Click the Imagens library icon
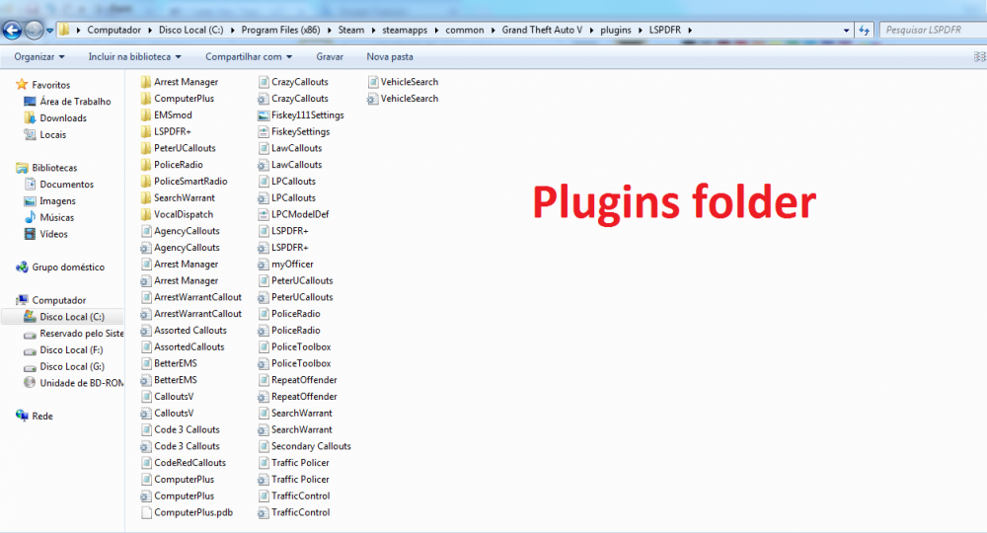 (x=30, y=200)
